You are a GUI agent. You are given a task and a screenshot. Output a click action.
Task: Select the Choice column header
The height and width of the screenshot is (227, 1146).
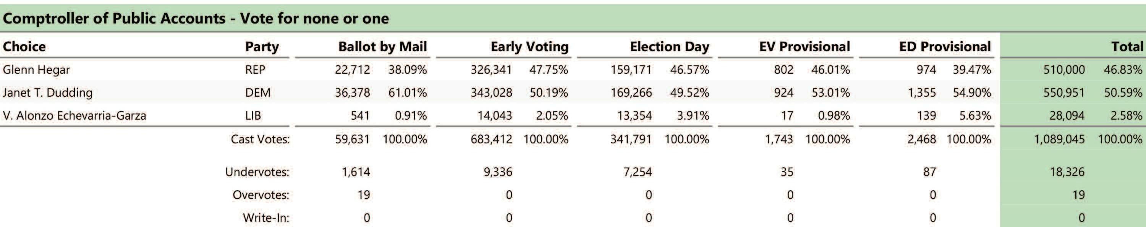point(24,46)
